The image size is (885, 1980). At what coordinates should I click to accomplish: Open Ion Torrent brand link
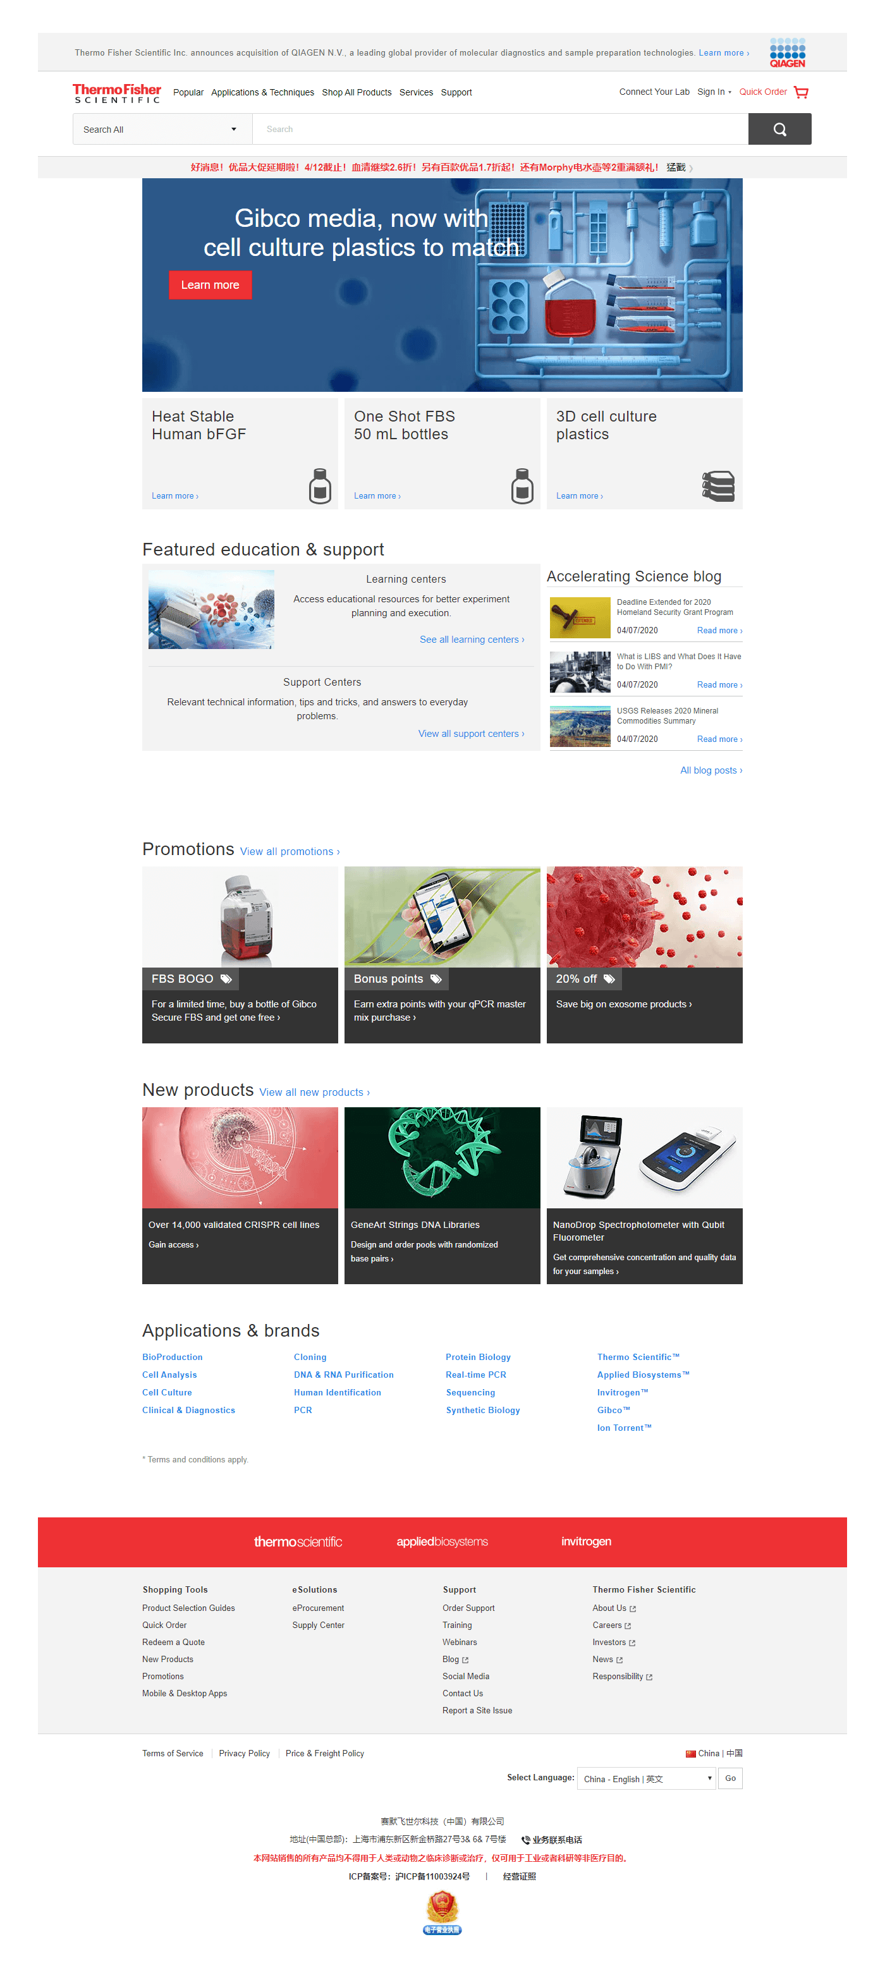[625, 1428]
